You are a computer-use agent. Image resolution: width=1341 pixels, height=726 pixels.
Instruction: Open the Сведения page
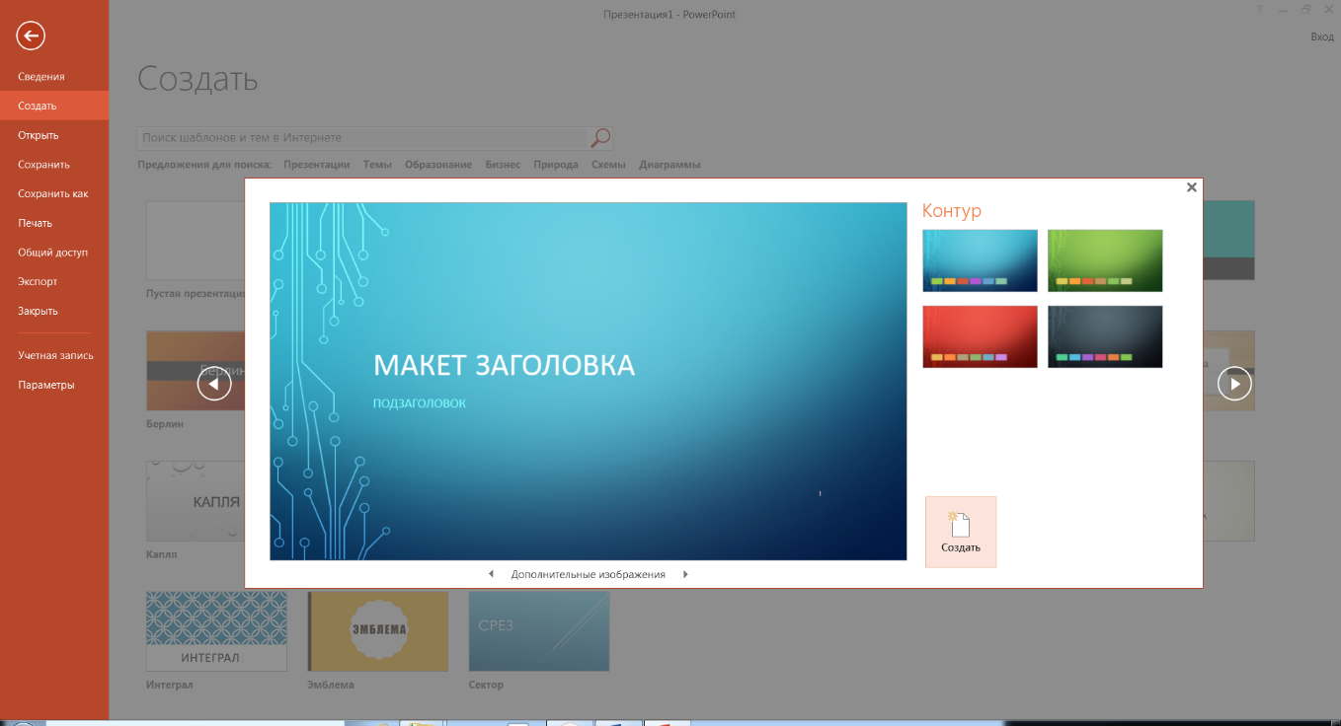click(54, 77)
